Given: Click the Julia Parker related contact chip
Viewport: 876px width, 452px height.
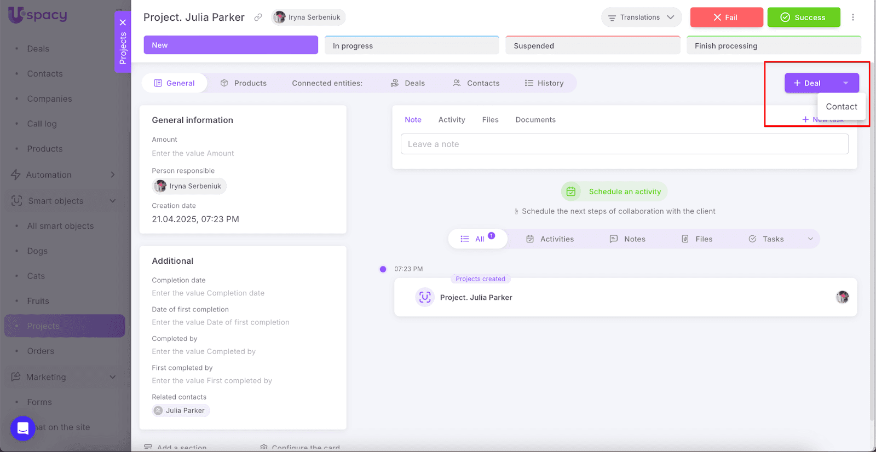Looking at the screenshot, I should pyautogui.click(x=181, y=410).
